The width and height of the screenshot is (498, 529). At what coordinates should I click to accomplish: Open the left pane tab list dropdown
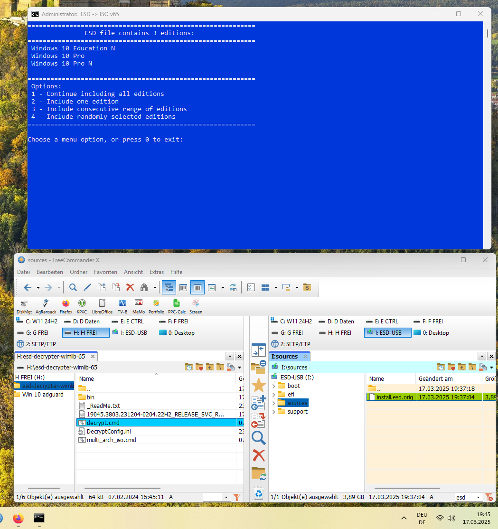pyautogui.click(x=230, y=356)
